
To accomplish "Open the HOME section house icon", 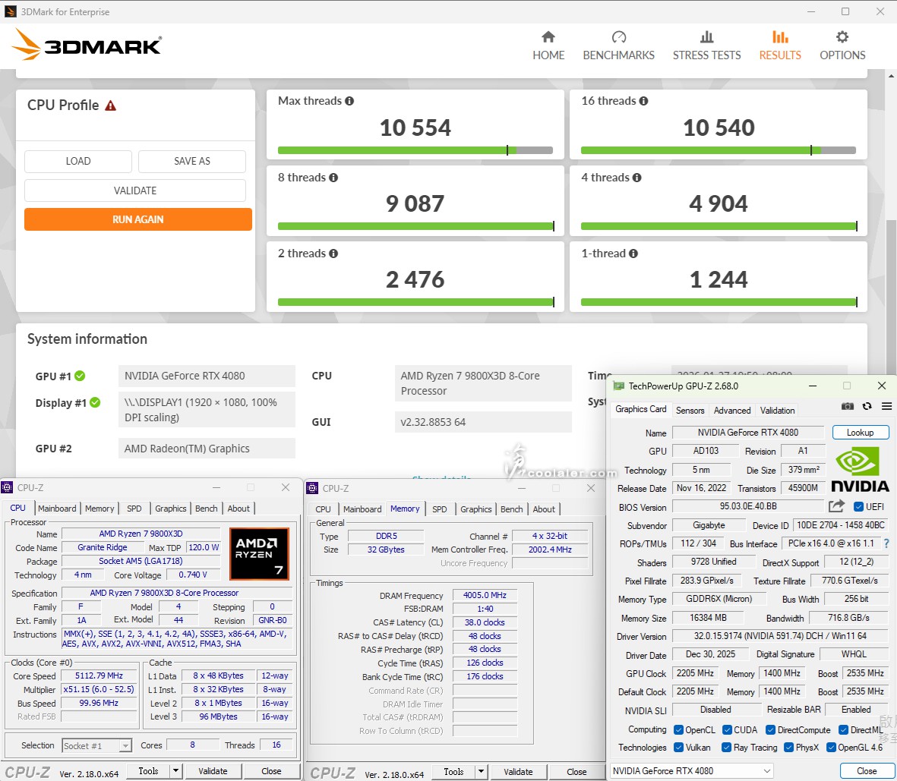I will click(548, 37).
